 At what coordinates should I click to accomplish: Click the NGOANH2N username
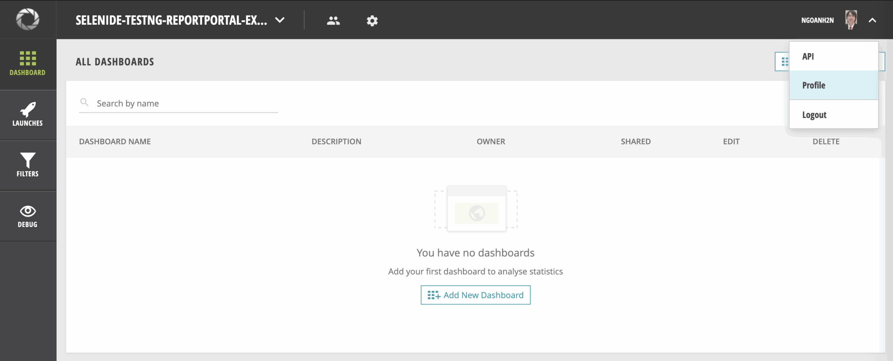[817, 20]
